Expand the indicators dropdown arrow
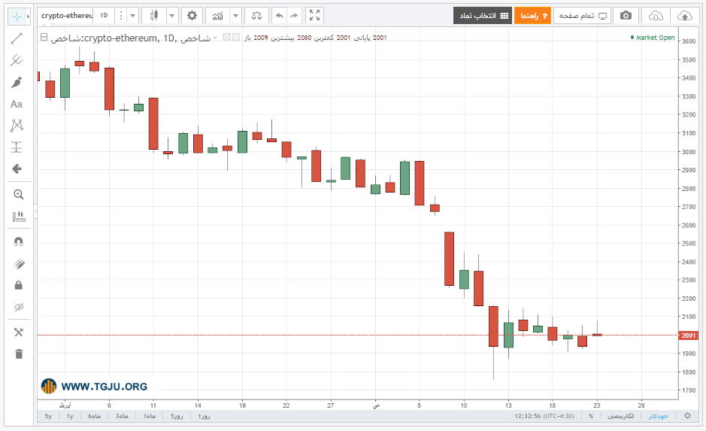 [235, 16]
